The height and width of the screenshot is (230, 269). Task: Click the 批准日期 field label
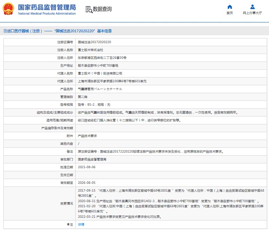click(x=66, y=167)
